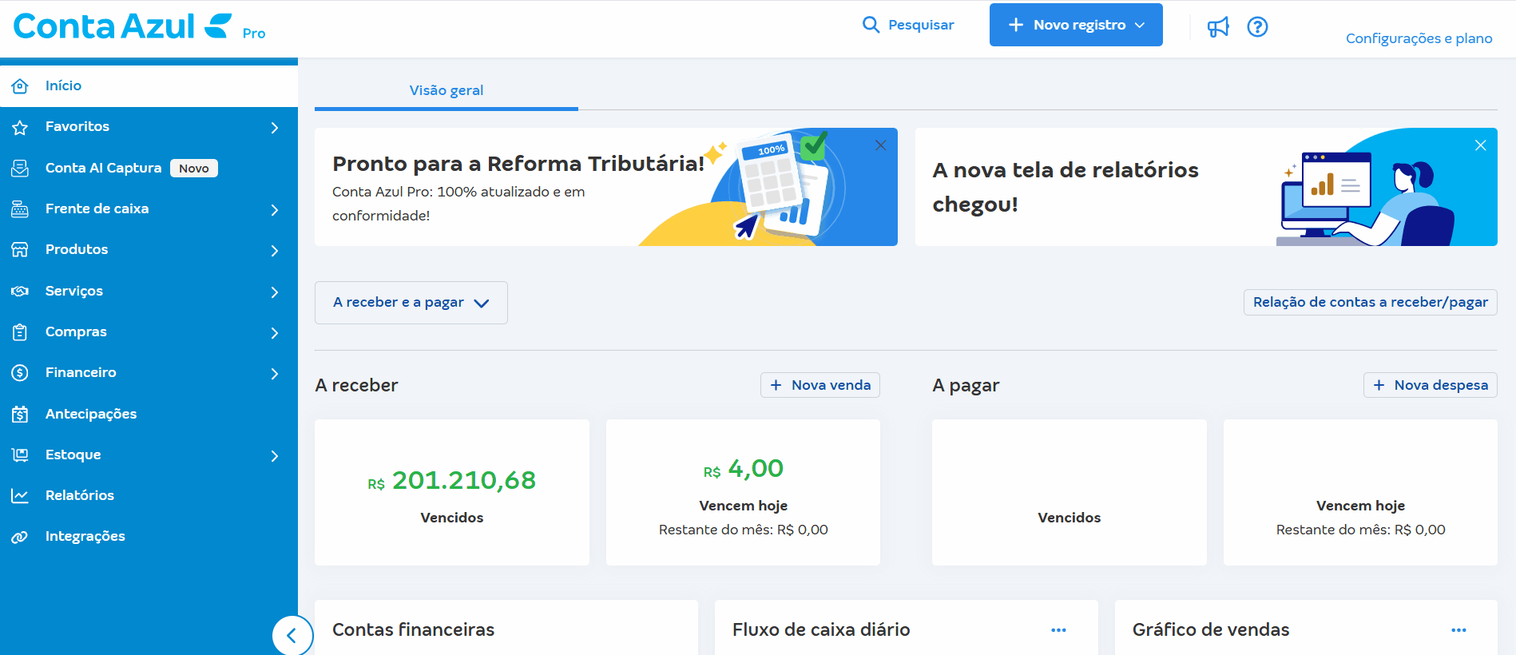Click the Nova despesa button

[1430, 385]
